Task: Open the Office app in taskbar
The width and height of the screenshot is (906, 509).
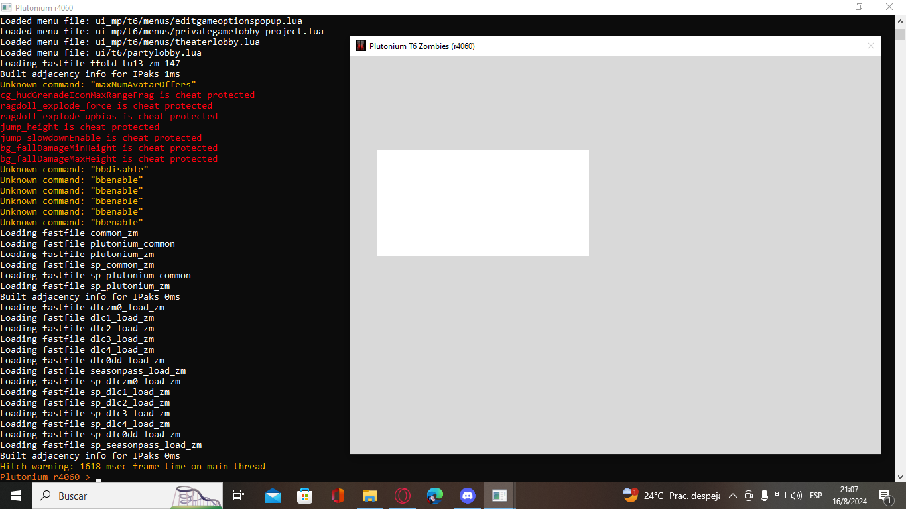Action: point(338,496)
